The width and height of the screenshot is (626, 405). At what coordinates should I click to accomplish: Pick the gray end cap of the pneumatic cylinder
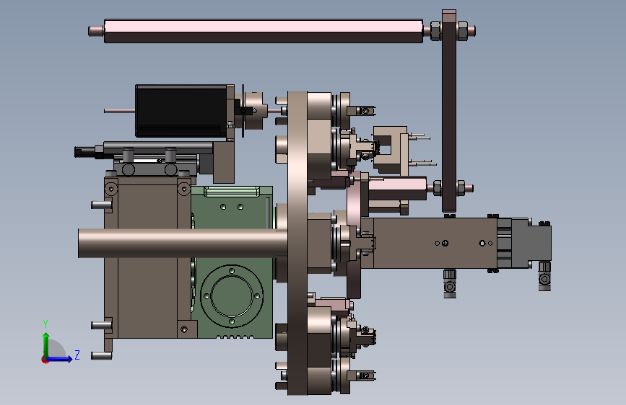click(x=531, y=243)
